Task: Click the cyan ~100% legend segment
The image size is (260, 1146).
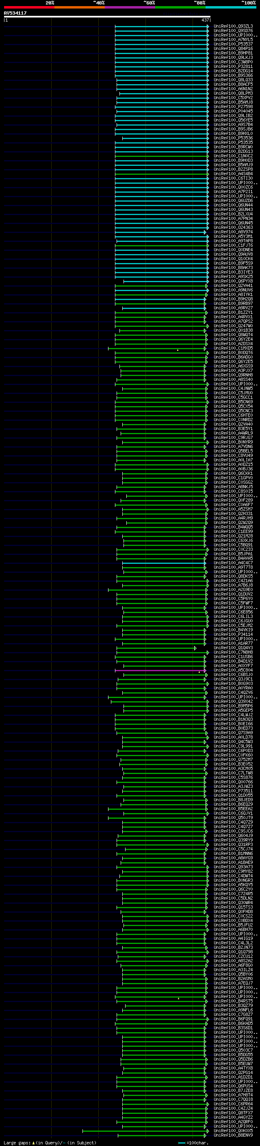Action: tap(231, 7)
